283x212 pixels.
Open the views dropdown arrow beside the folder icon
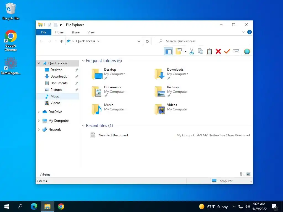tap(185, 51)
